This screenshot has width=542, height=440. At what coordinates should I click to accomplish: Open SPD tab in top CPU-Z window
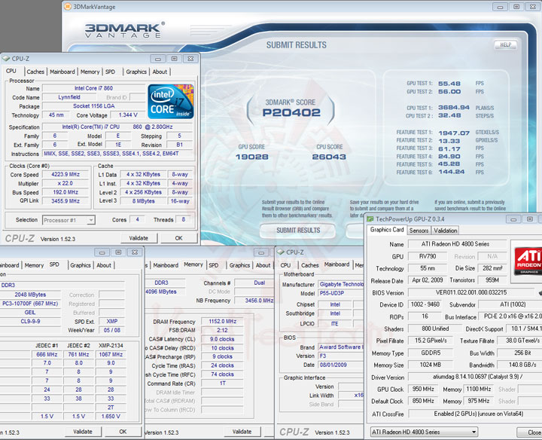[x=110, y=72]
